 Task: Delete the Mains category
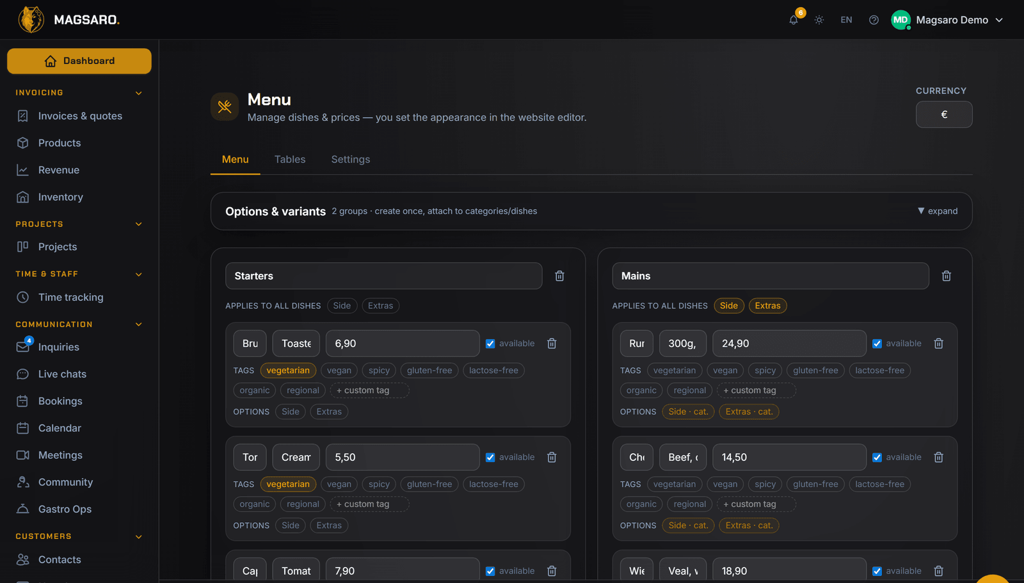947,276
